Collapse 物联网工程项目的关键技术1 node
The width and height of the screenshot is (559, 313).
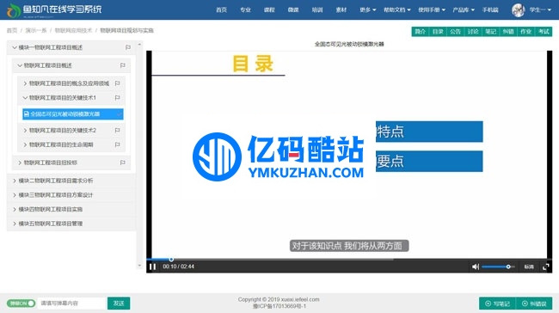pos(25,98)
